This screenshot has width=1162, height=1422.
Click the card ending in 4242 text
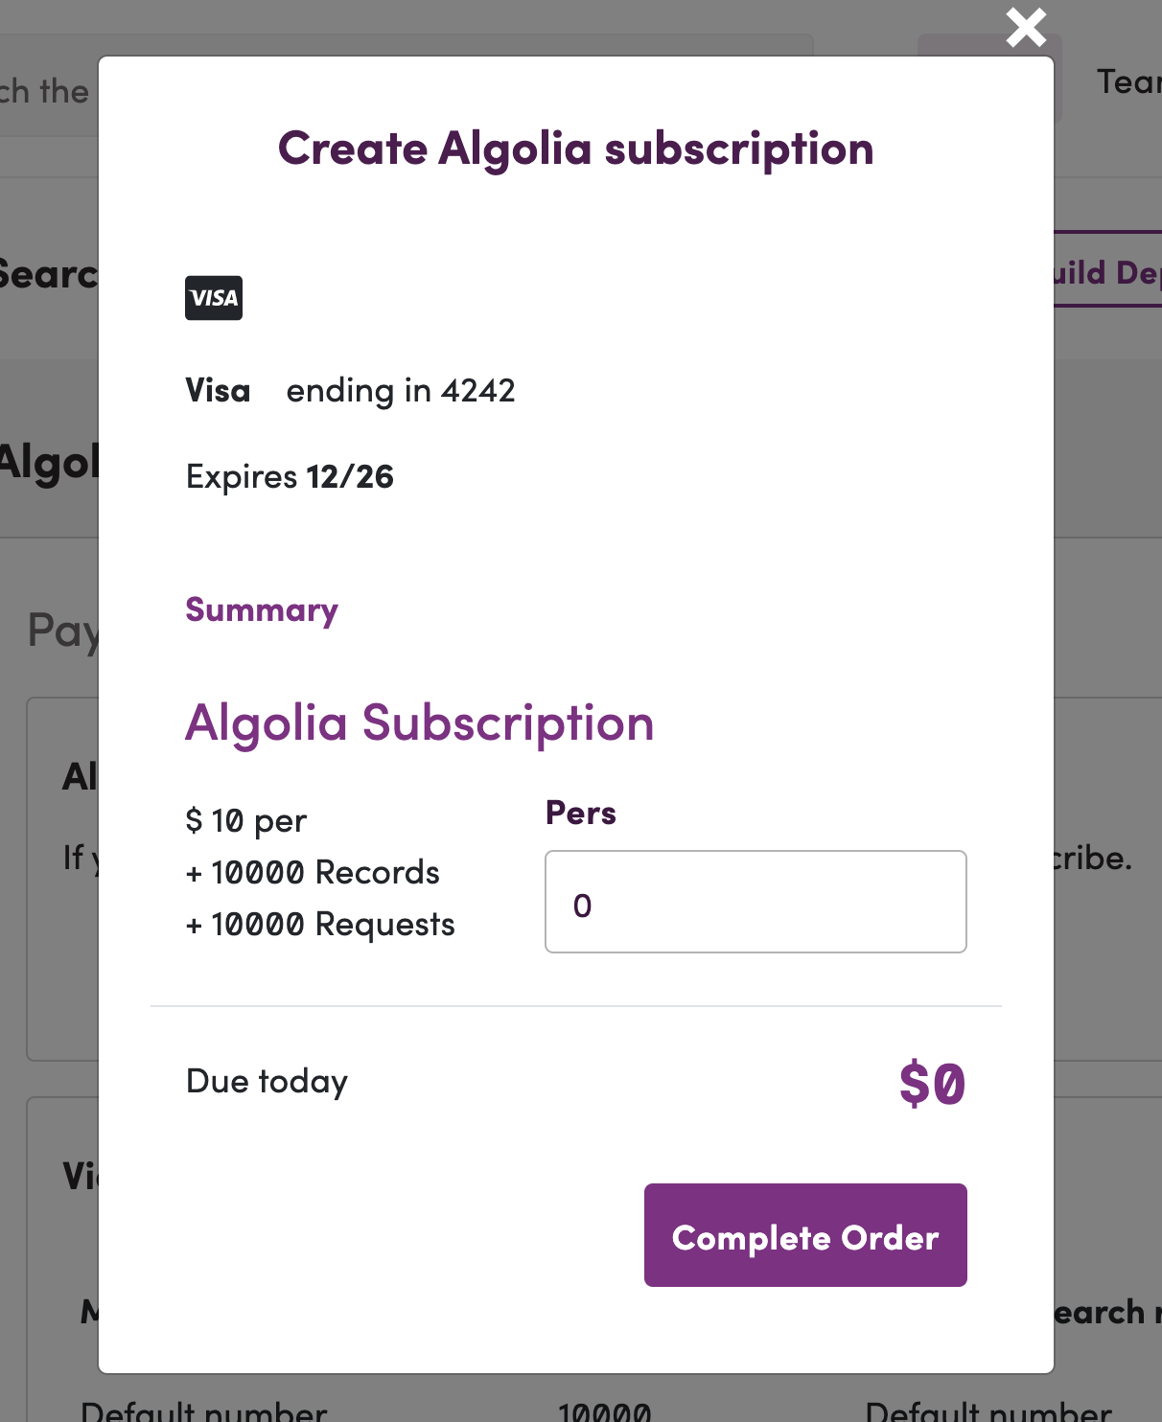(x=401, y=391)
